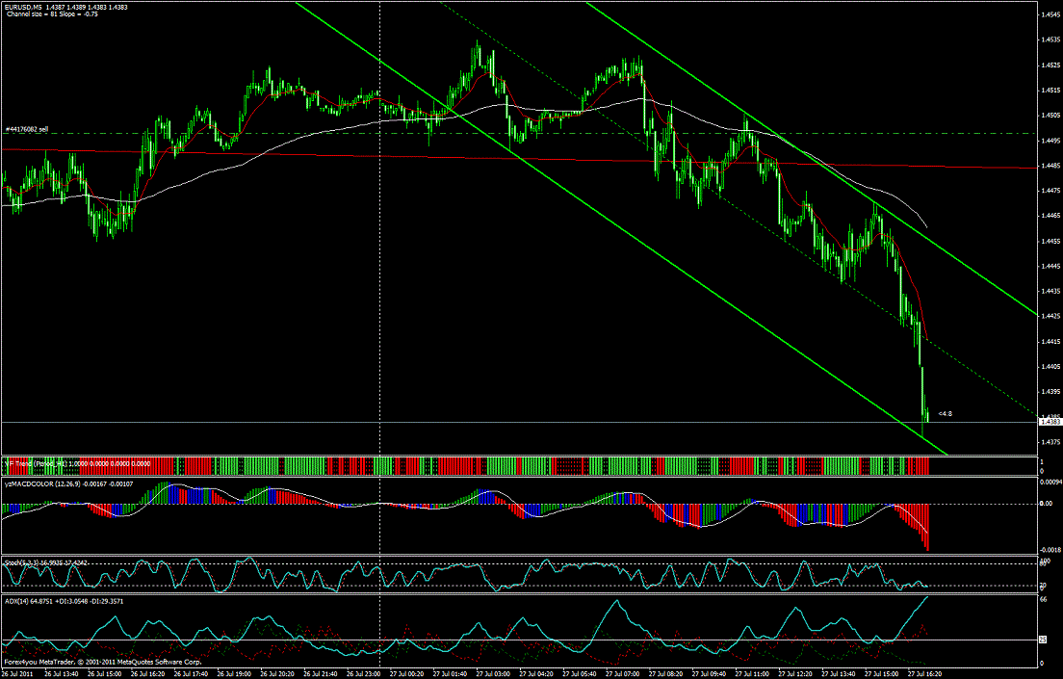Click the 1.4465 price scale label
The width and height of the screenshot is (1063, 679).
click(1050, 216)
